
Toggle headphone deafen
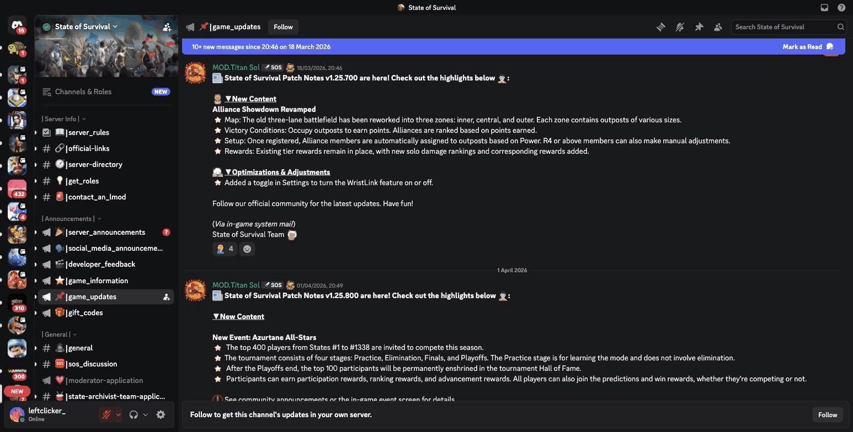click(134, 415)
